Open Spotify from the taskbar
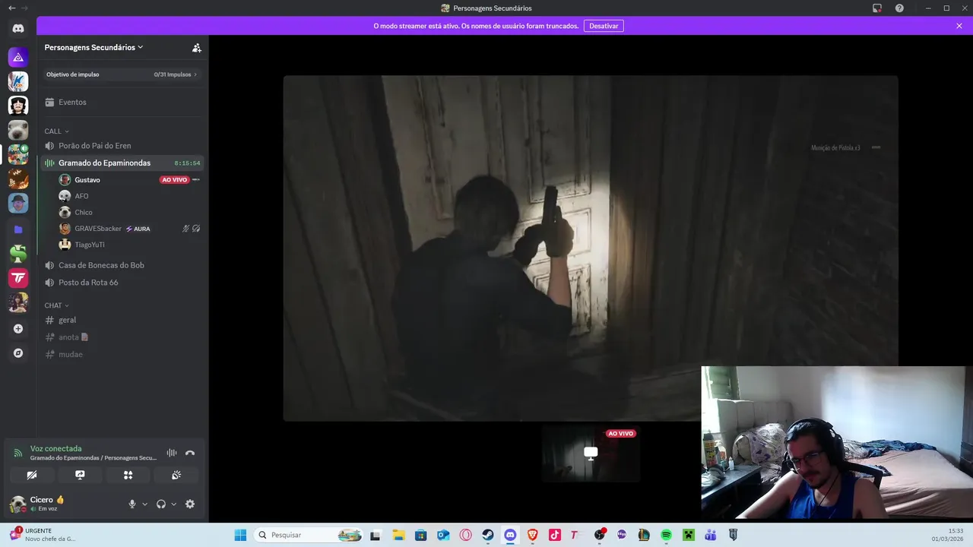This screenshot has height=547, width=973. point(666,535)
